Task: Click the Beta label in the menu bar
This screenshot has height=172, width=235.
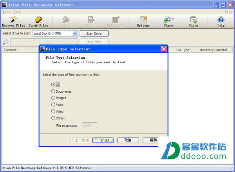Action: pos(228,12)
